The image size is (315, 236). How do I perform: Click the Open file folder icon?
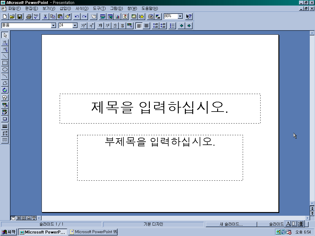[12, 17]
